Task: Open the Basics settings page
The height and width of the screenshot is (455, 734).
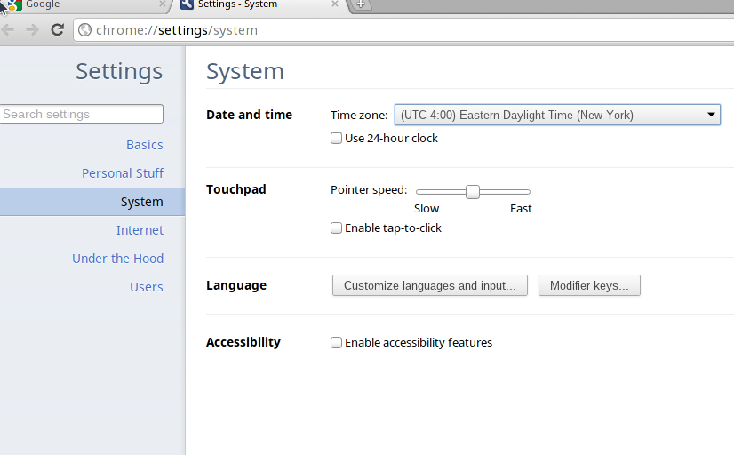Action: click(x=144, y=145)
